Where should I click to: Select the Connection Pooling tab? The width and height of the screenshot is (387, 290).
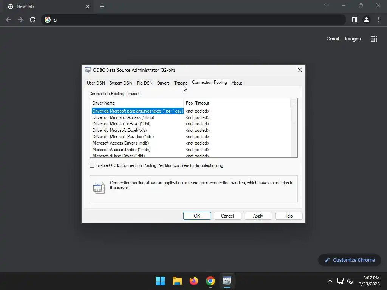209,82
